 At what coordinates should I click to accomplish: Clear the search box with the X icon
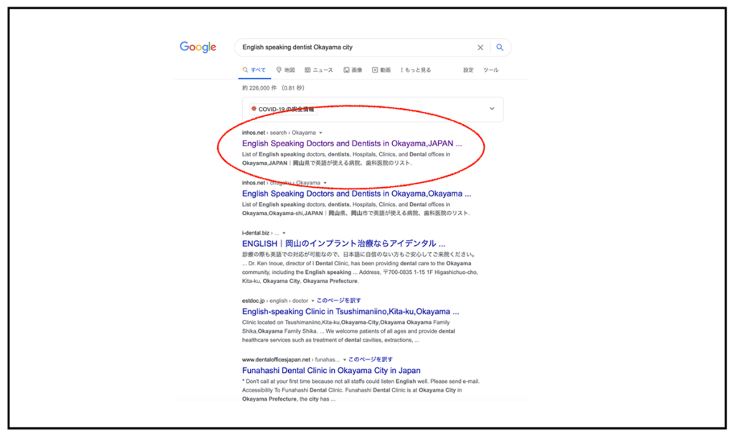click(x=480, y=47)
